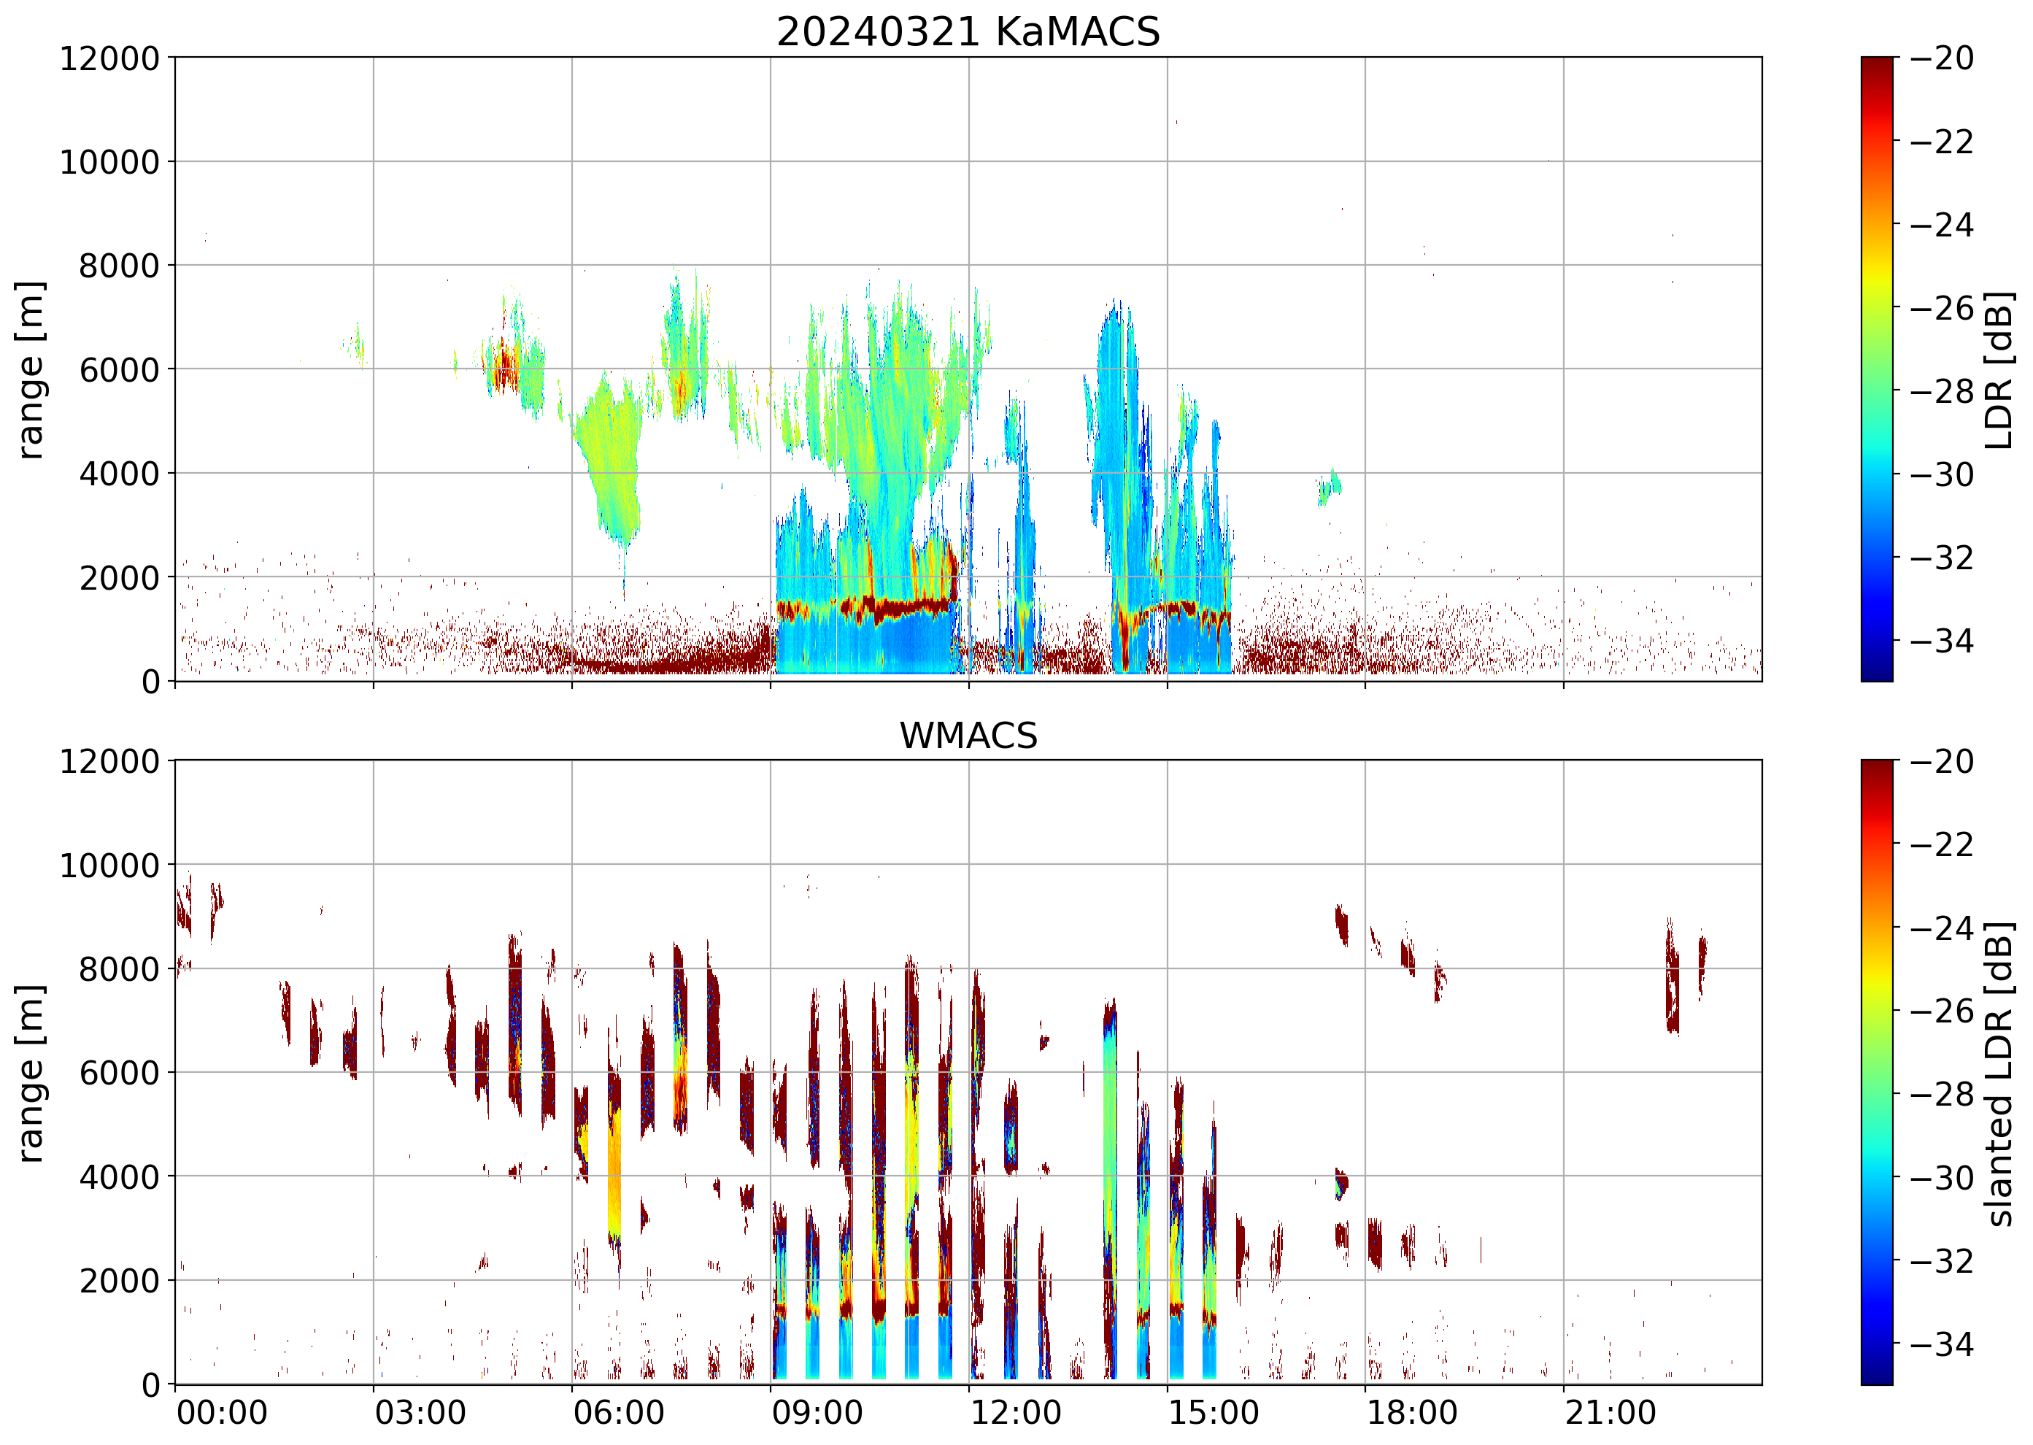Click the 09:00 x-axis tick label
The image size is (2033, 1445).
tap(817, 1413)
